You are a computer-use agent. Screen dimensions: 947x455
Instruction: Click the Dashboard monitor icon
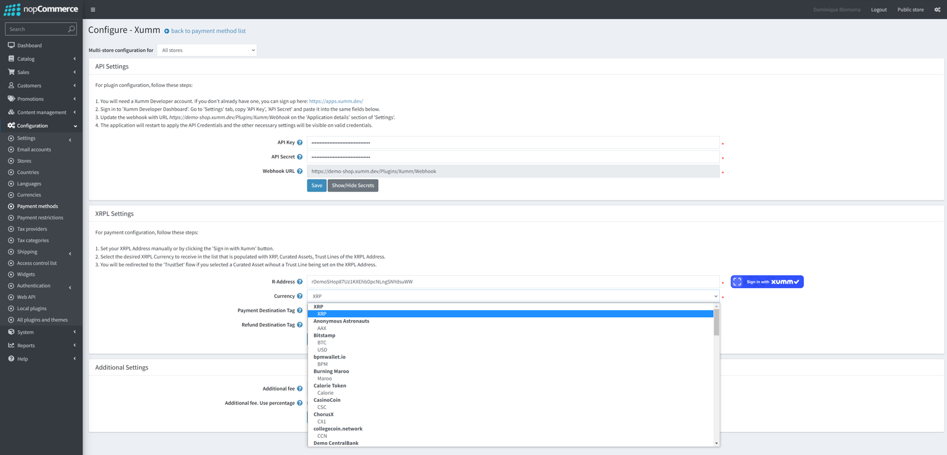coord(11,45)
